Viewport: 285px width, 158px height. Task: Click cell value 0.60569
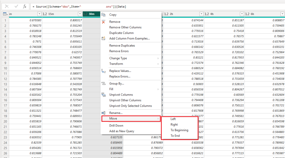[x=239, y=95]
